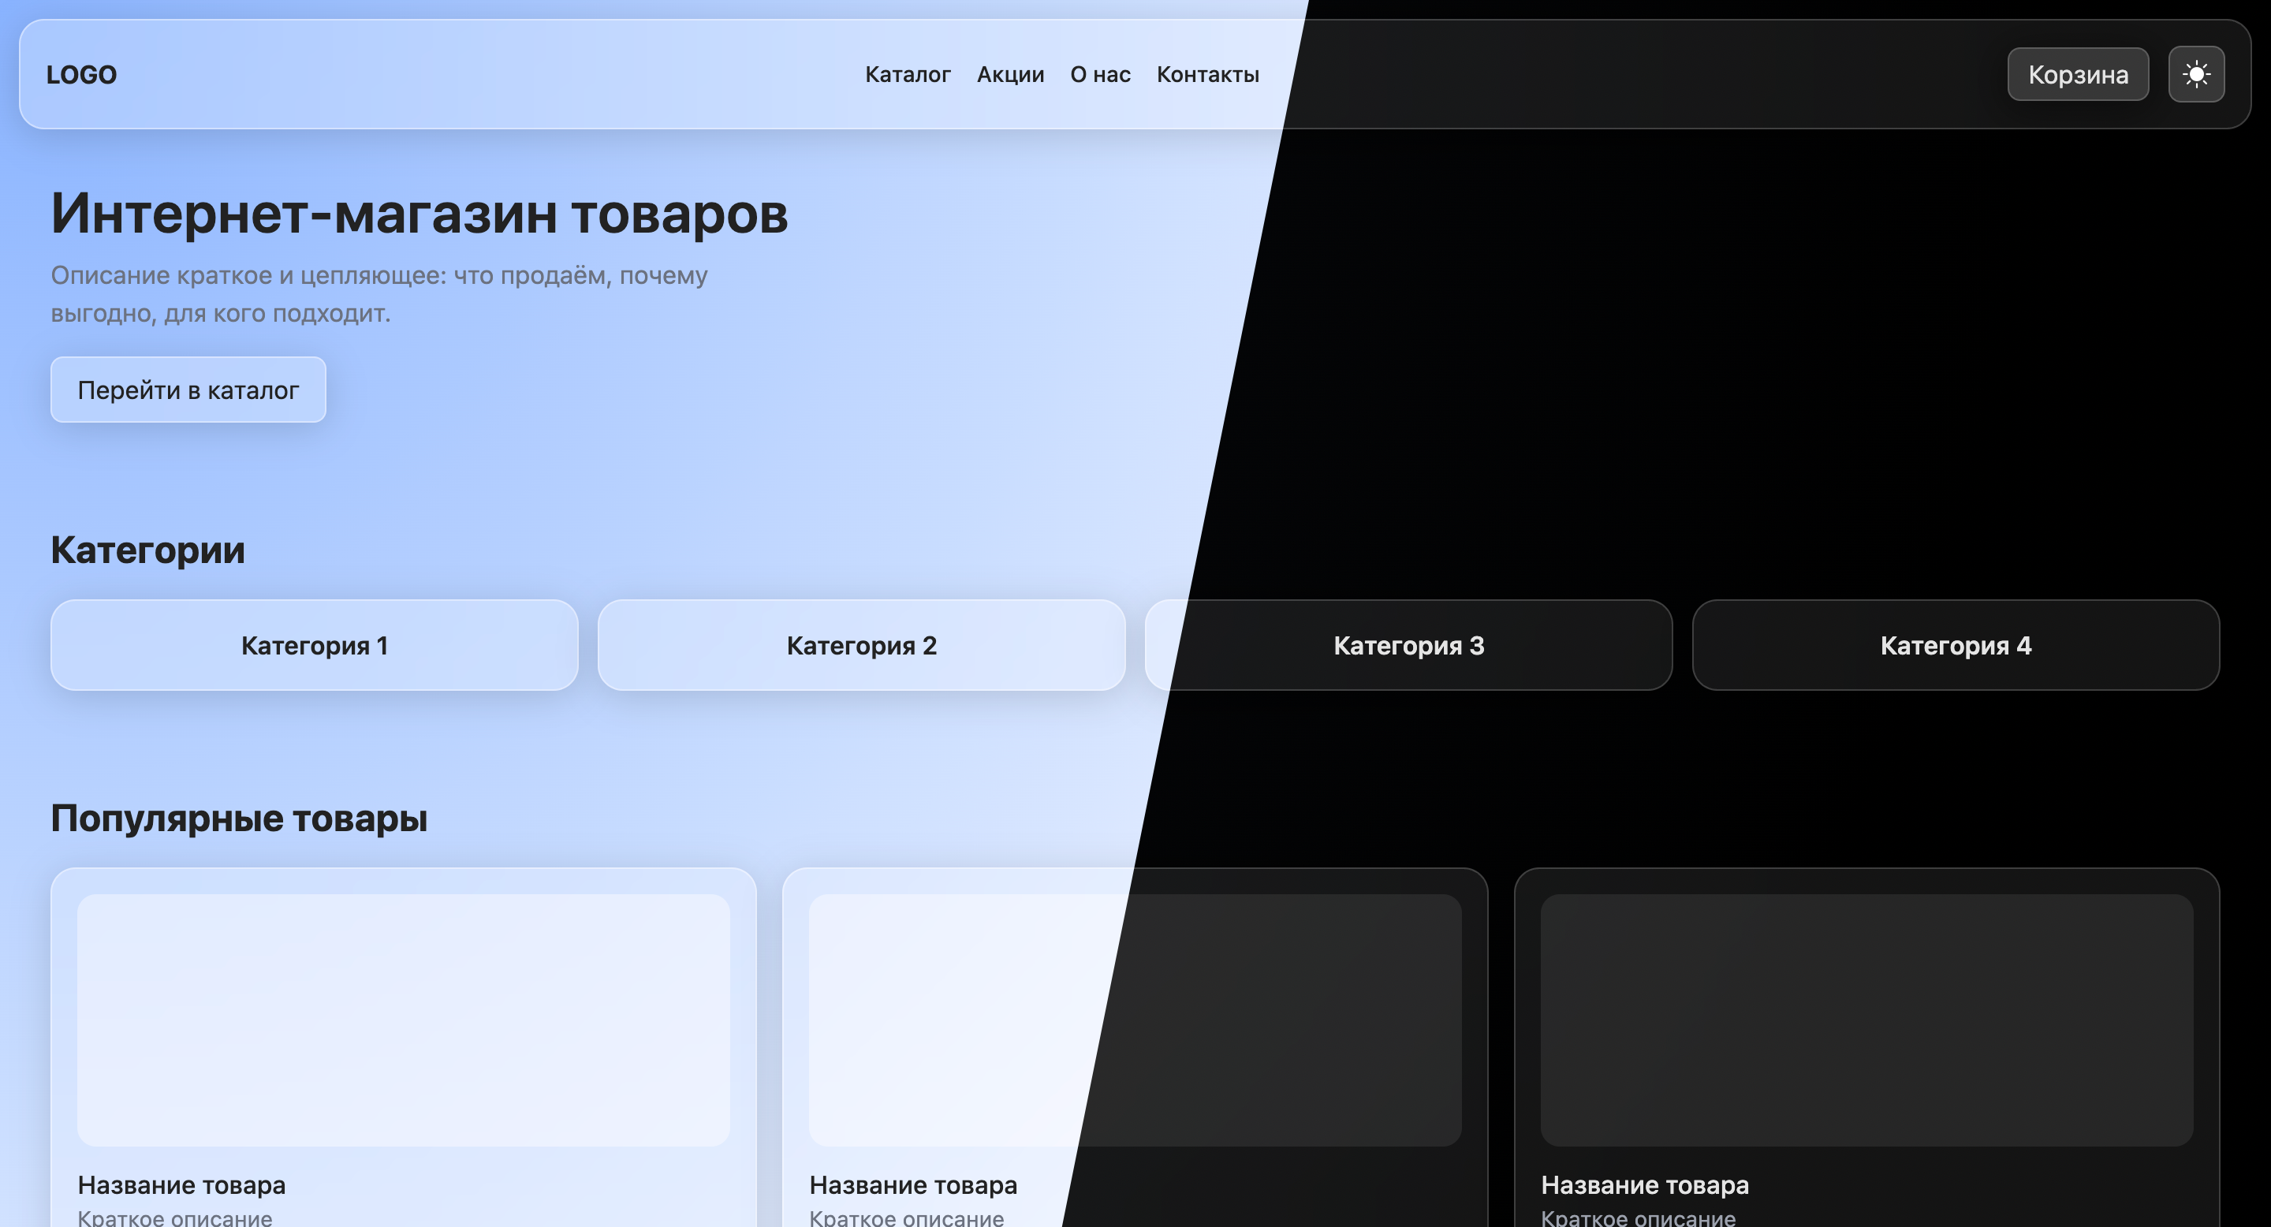2271x1227 pixels.
Task: Go to the Акции nav link
Action: coord(1009,75)
